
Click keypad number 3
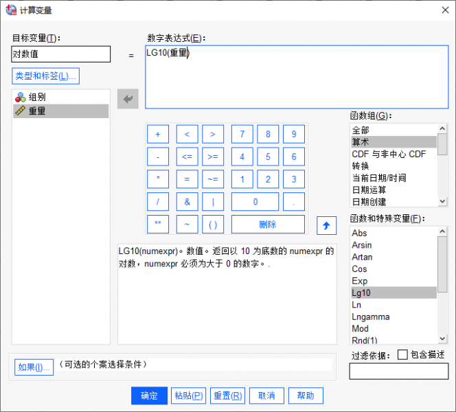tap(294, 179)
